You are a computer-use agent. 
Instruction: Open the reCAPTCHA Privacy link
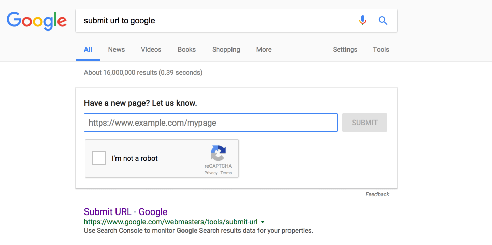(x=211, y=173)
